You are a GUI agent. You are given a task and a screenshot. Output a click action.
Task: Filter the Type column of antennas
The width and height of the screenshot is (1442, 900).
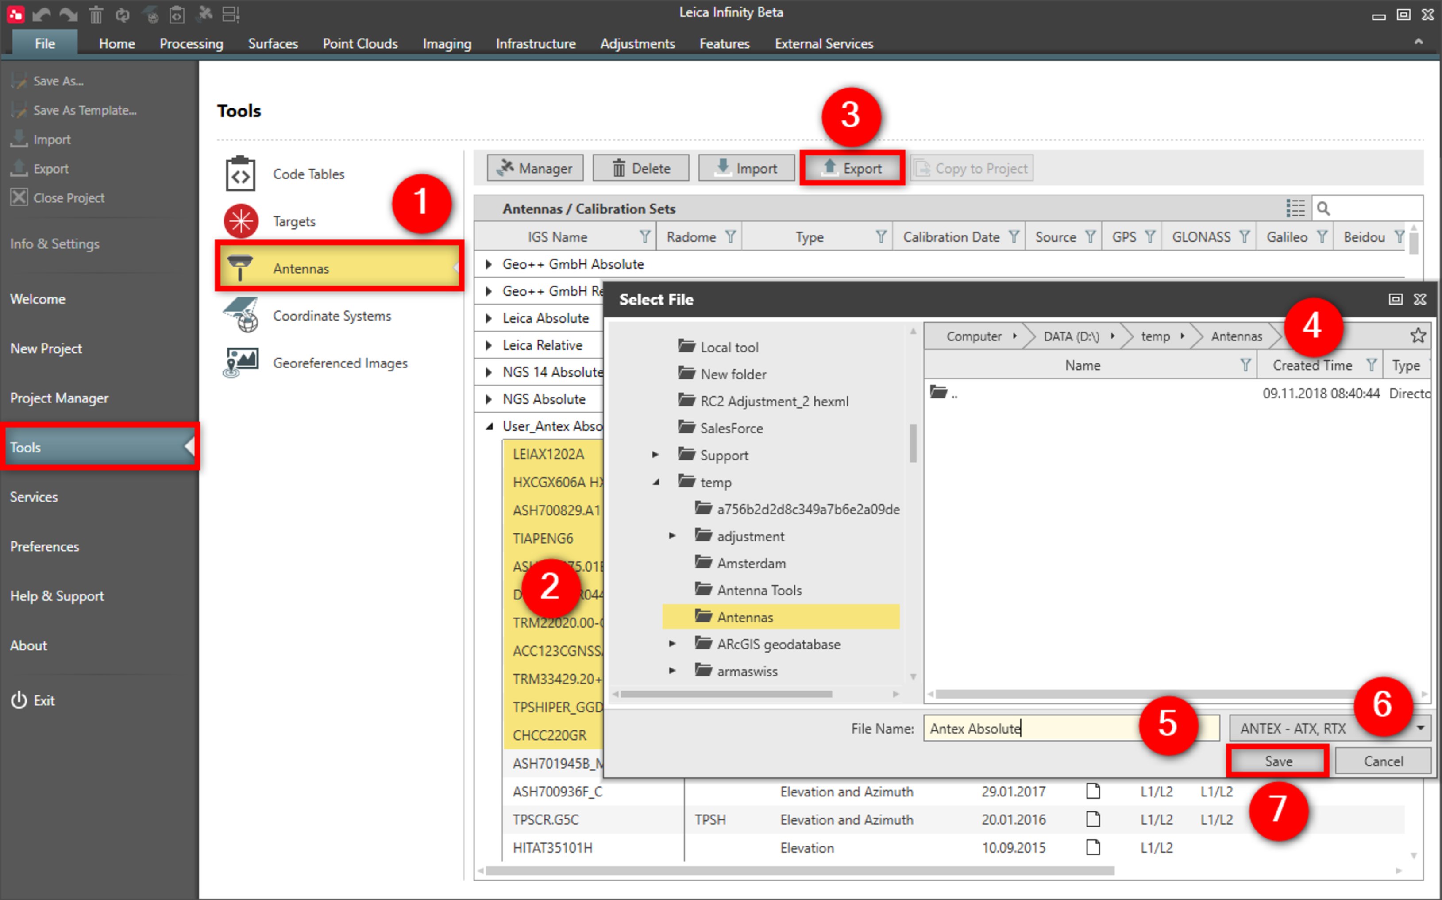[881, 237]
